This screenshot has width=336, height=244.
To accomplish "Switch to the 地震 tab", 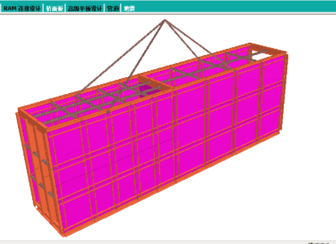I will (129, 9).
